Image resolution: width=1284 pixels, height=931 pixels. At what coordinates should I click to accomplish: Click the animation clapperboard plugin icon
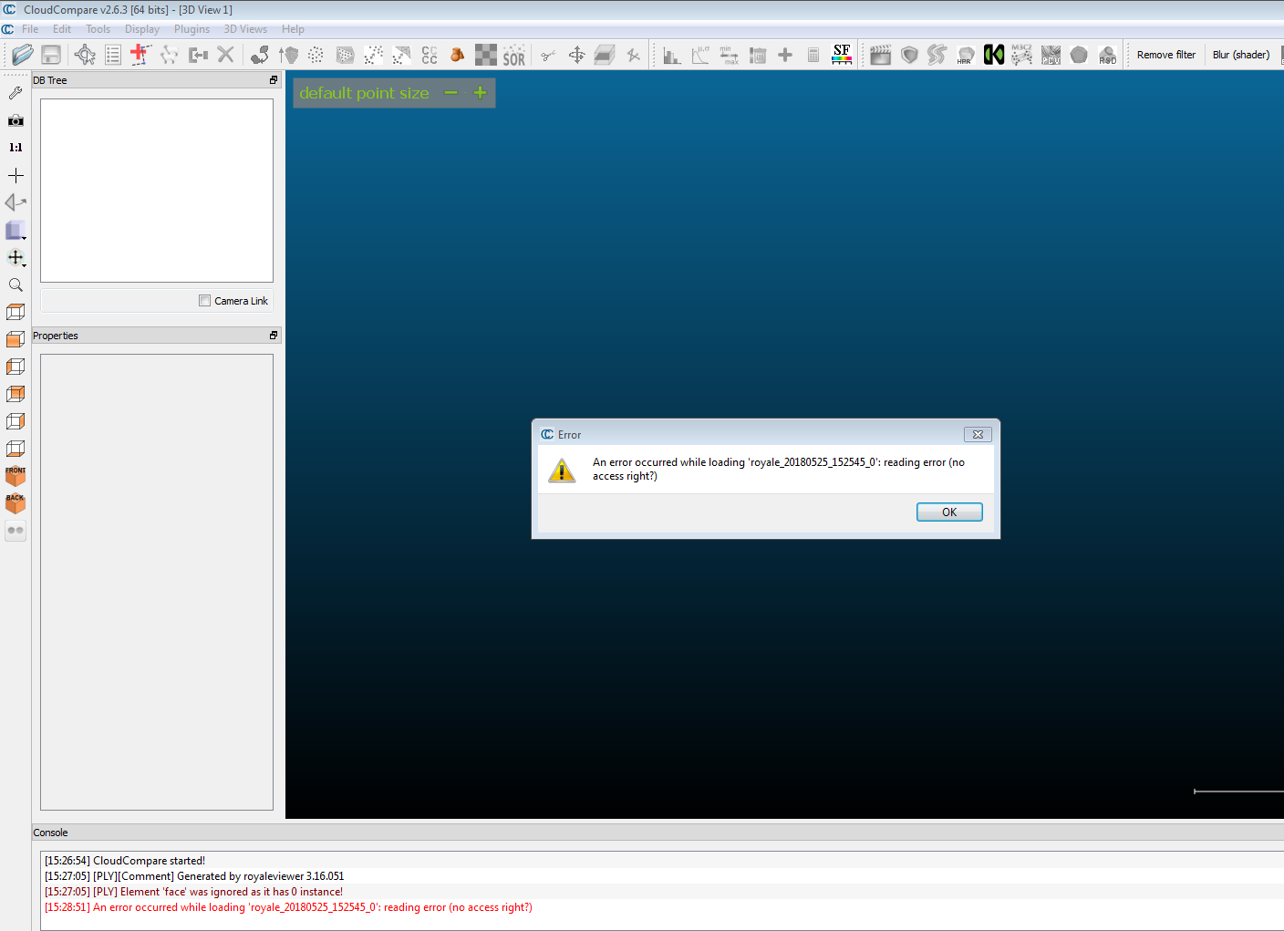tap(880, 55)
